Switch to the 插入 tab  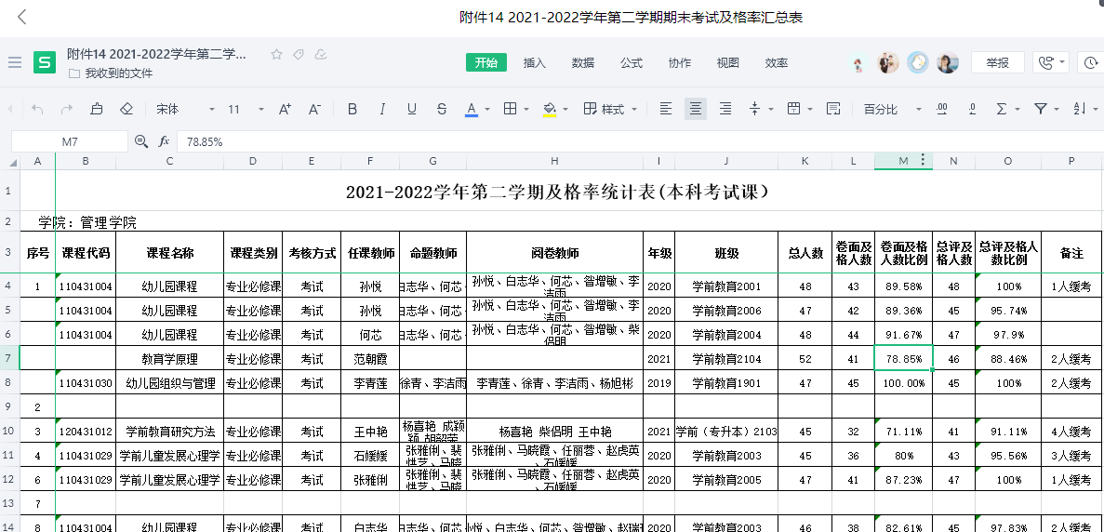(535, 62)
